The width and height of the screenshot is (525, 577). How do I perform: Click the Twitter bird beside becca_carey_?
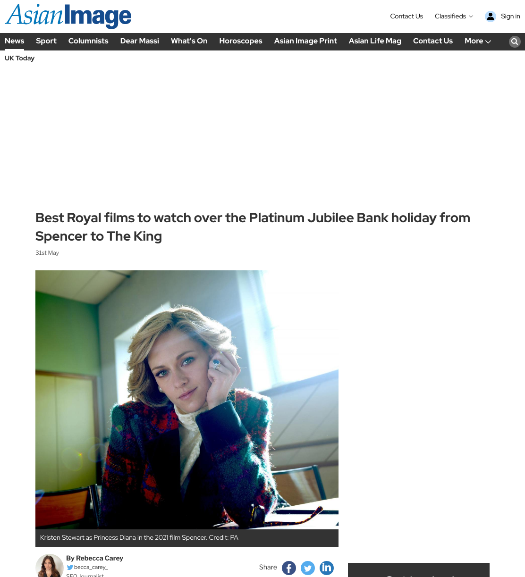(x=70, y=567)
